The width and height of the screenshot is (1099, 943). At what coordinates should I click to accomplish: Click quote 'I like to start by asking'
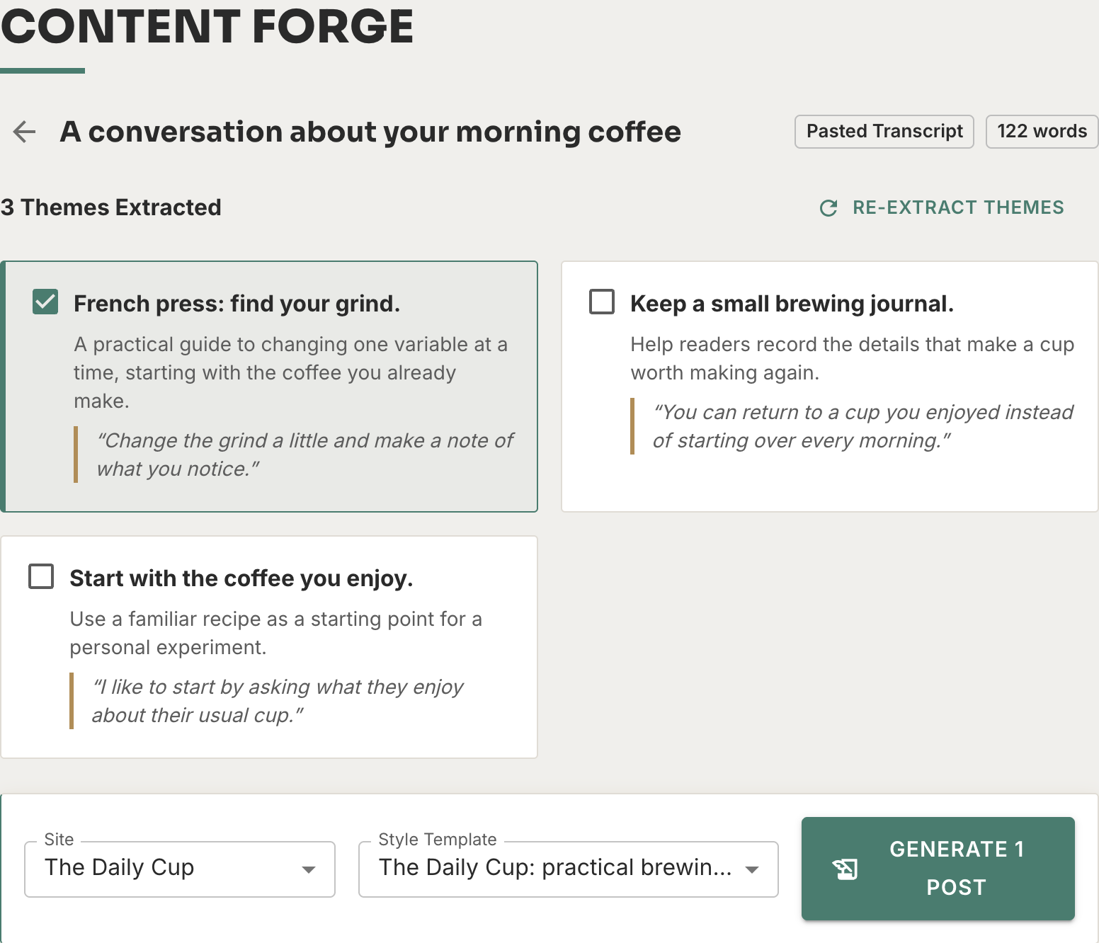[278, 701]
